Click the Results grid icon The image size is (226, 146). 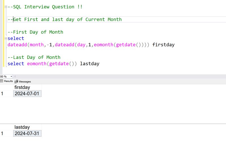click(x=2, y=81)
